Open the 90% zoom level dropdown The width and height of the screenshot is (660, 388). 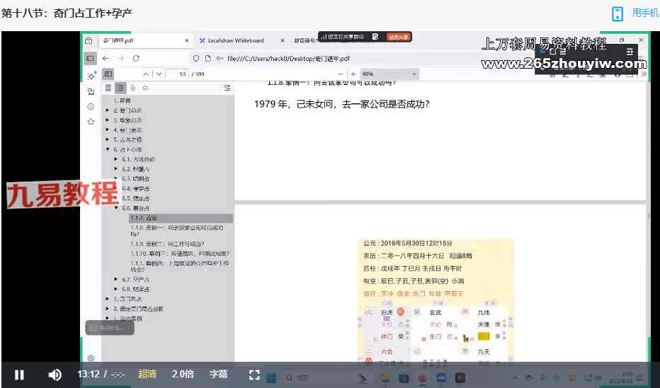(x=389, y=74)
